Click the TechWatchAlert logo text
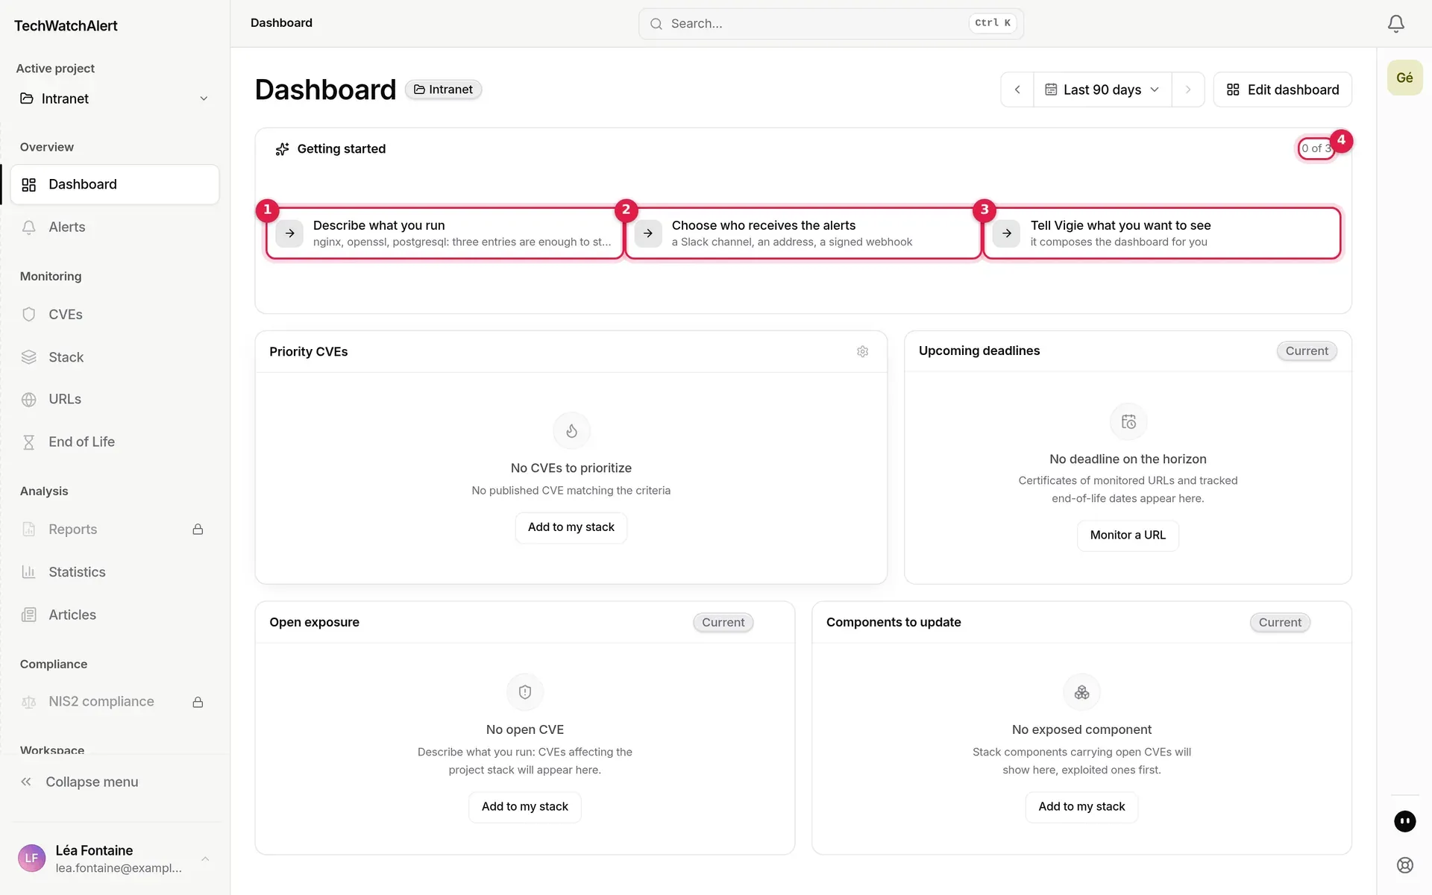The image size is (1432, 895). pos(66,26)
